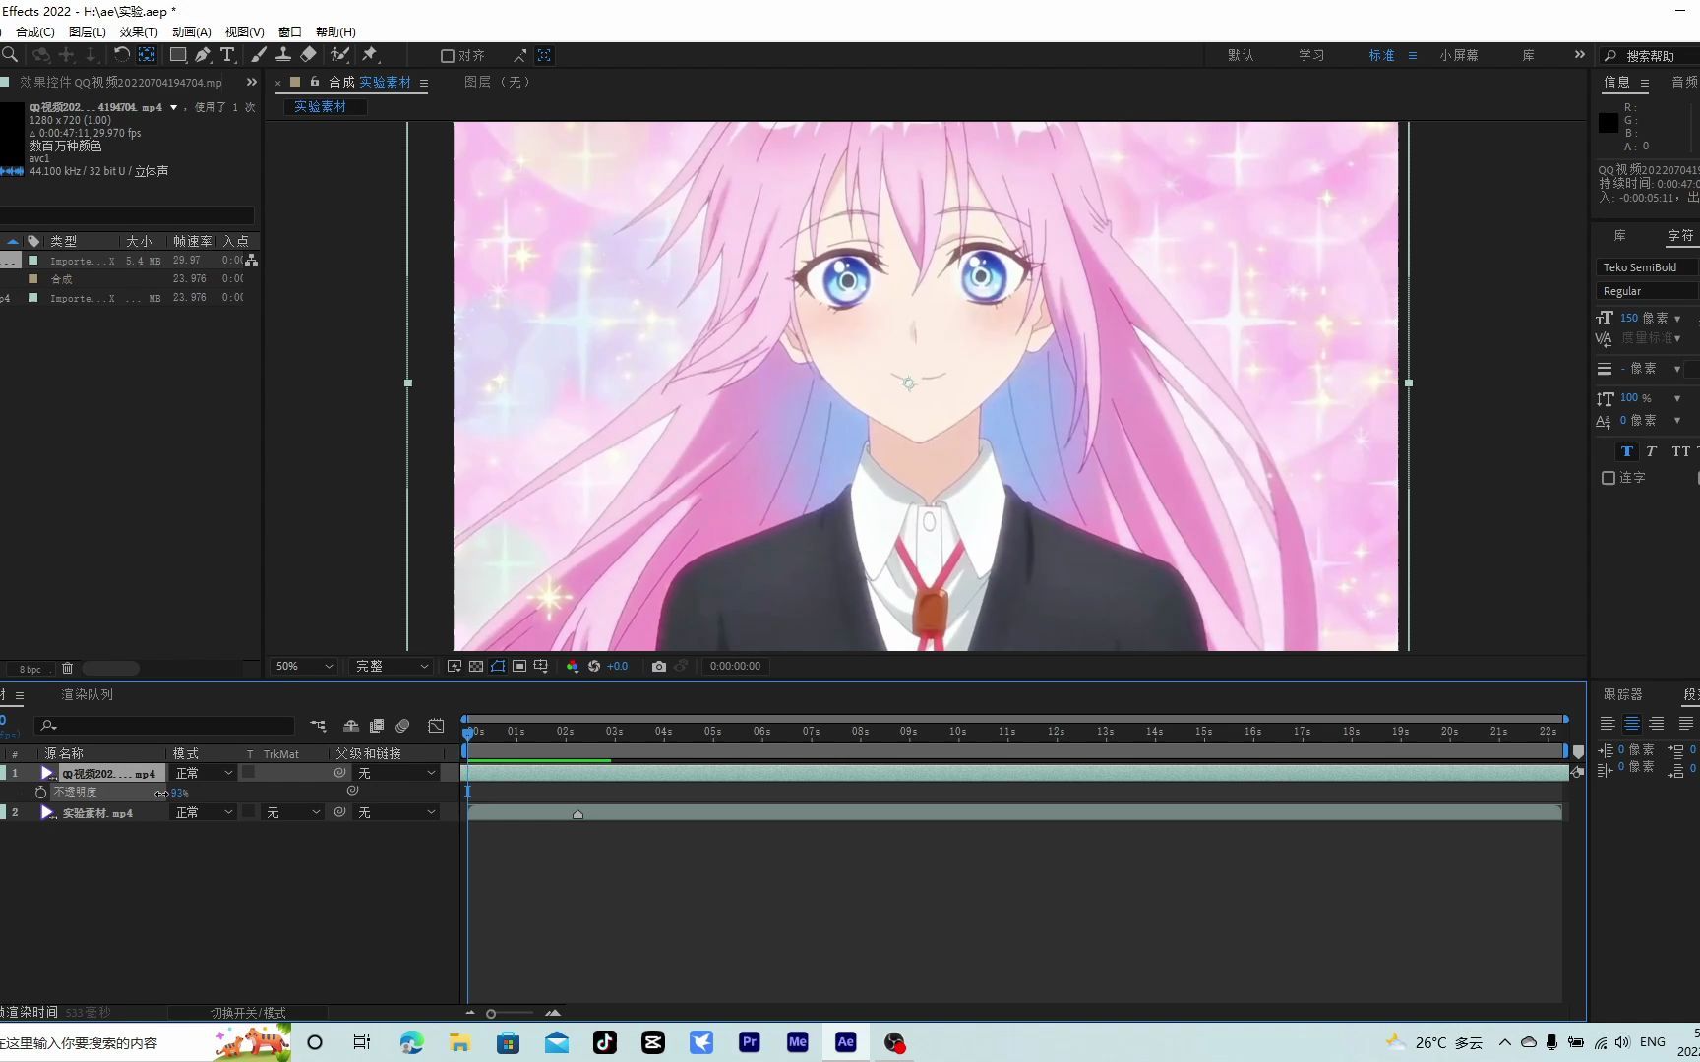Screen dimensions: 1700x1062
Task: Toggle faux italic T button in character panel
Action: coord(1651,451)
